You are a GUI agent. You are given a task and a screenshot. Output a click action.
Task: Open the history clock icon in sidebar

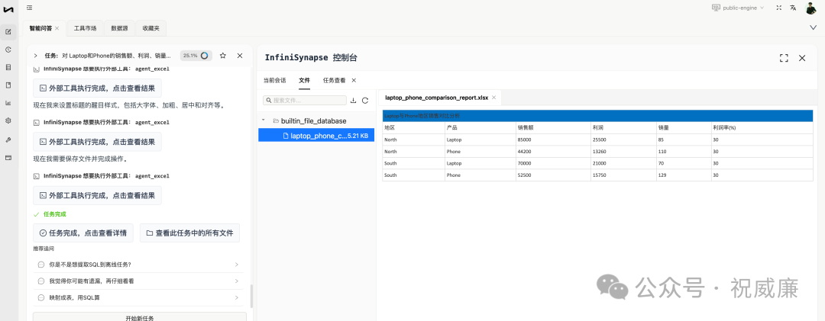(8, 50)
